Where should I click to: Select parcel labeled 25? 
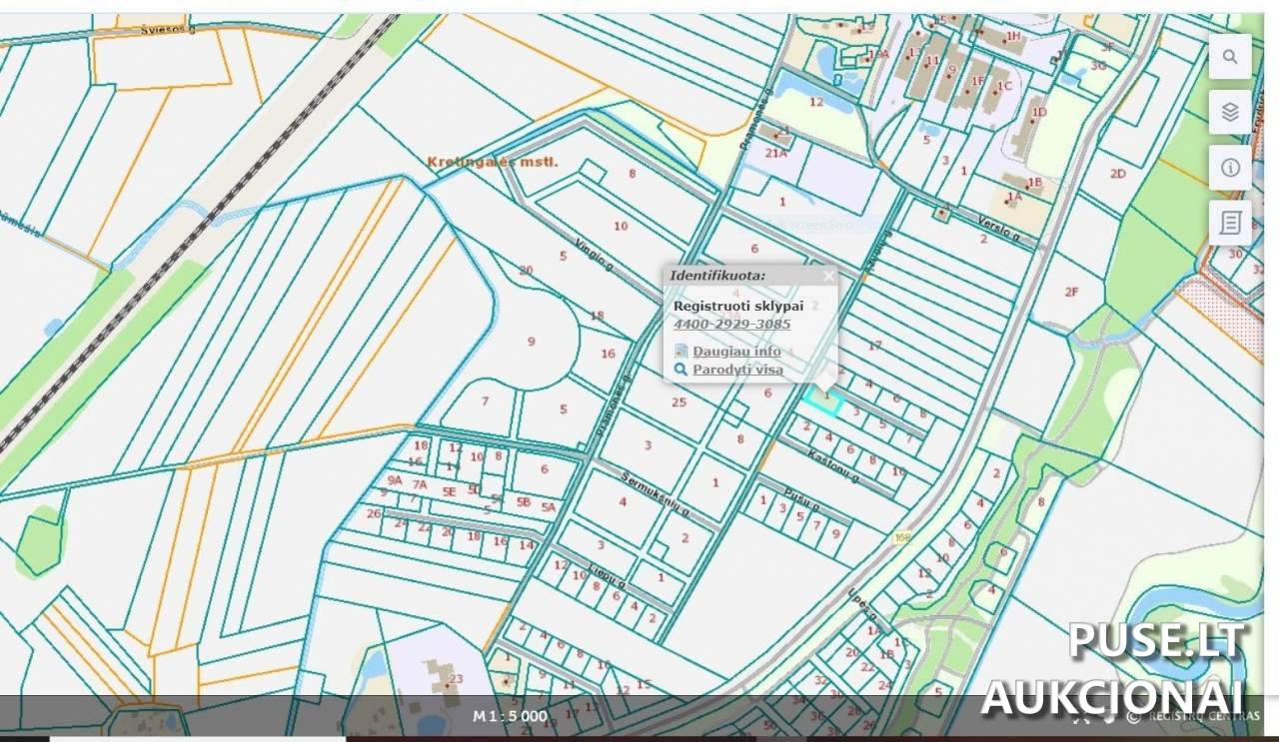point(679,402)
